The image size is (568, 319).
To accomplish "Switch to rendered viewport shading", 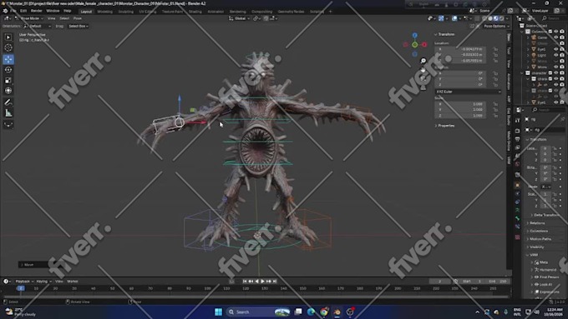I will click(502, 18).
